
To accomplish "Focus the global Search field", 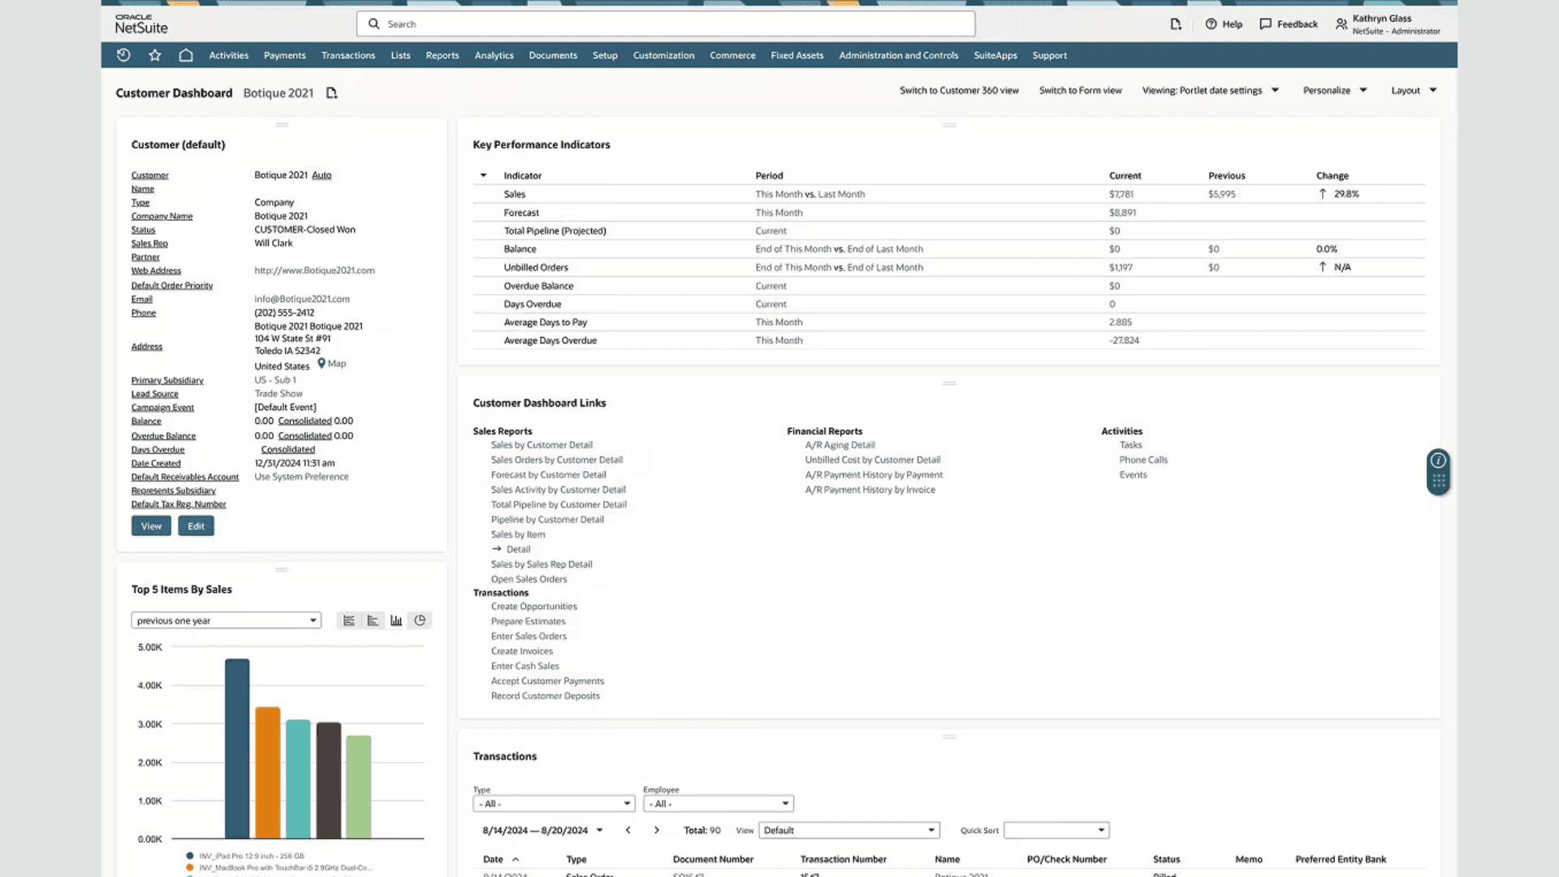I will tap(666, 24).
